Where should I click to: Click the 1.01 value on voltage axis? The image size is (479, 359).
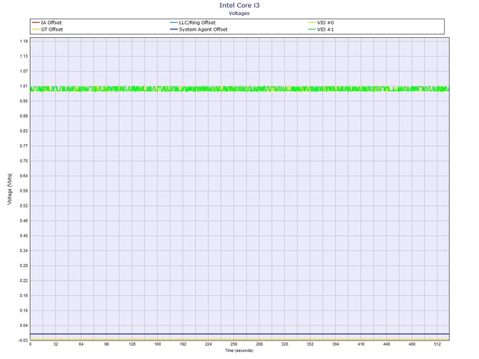coord(24,86)
